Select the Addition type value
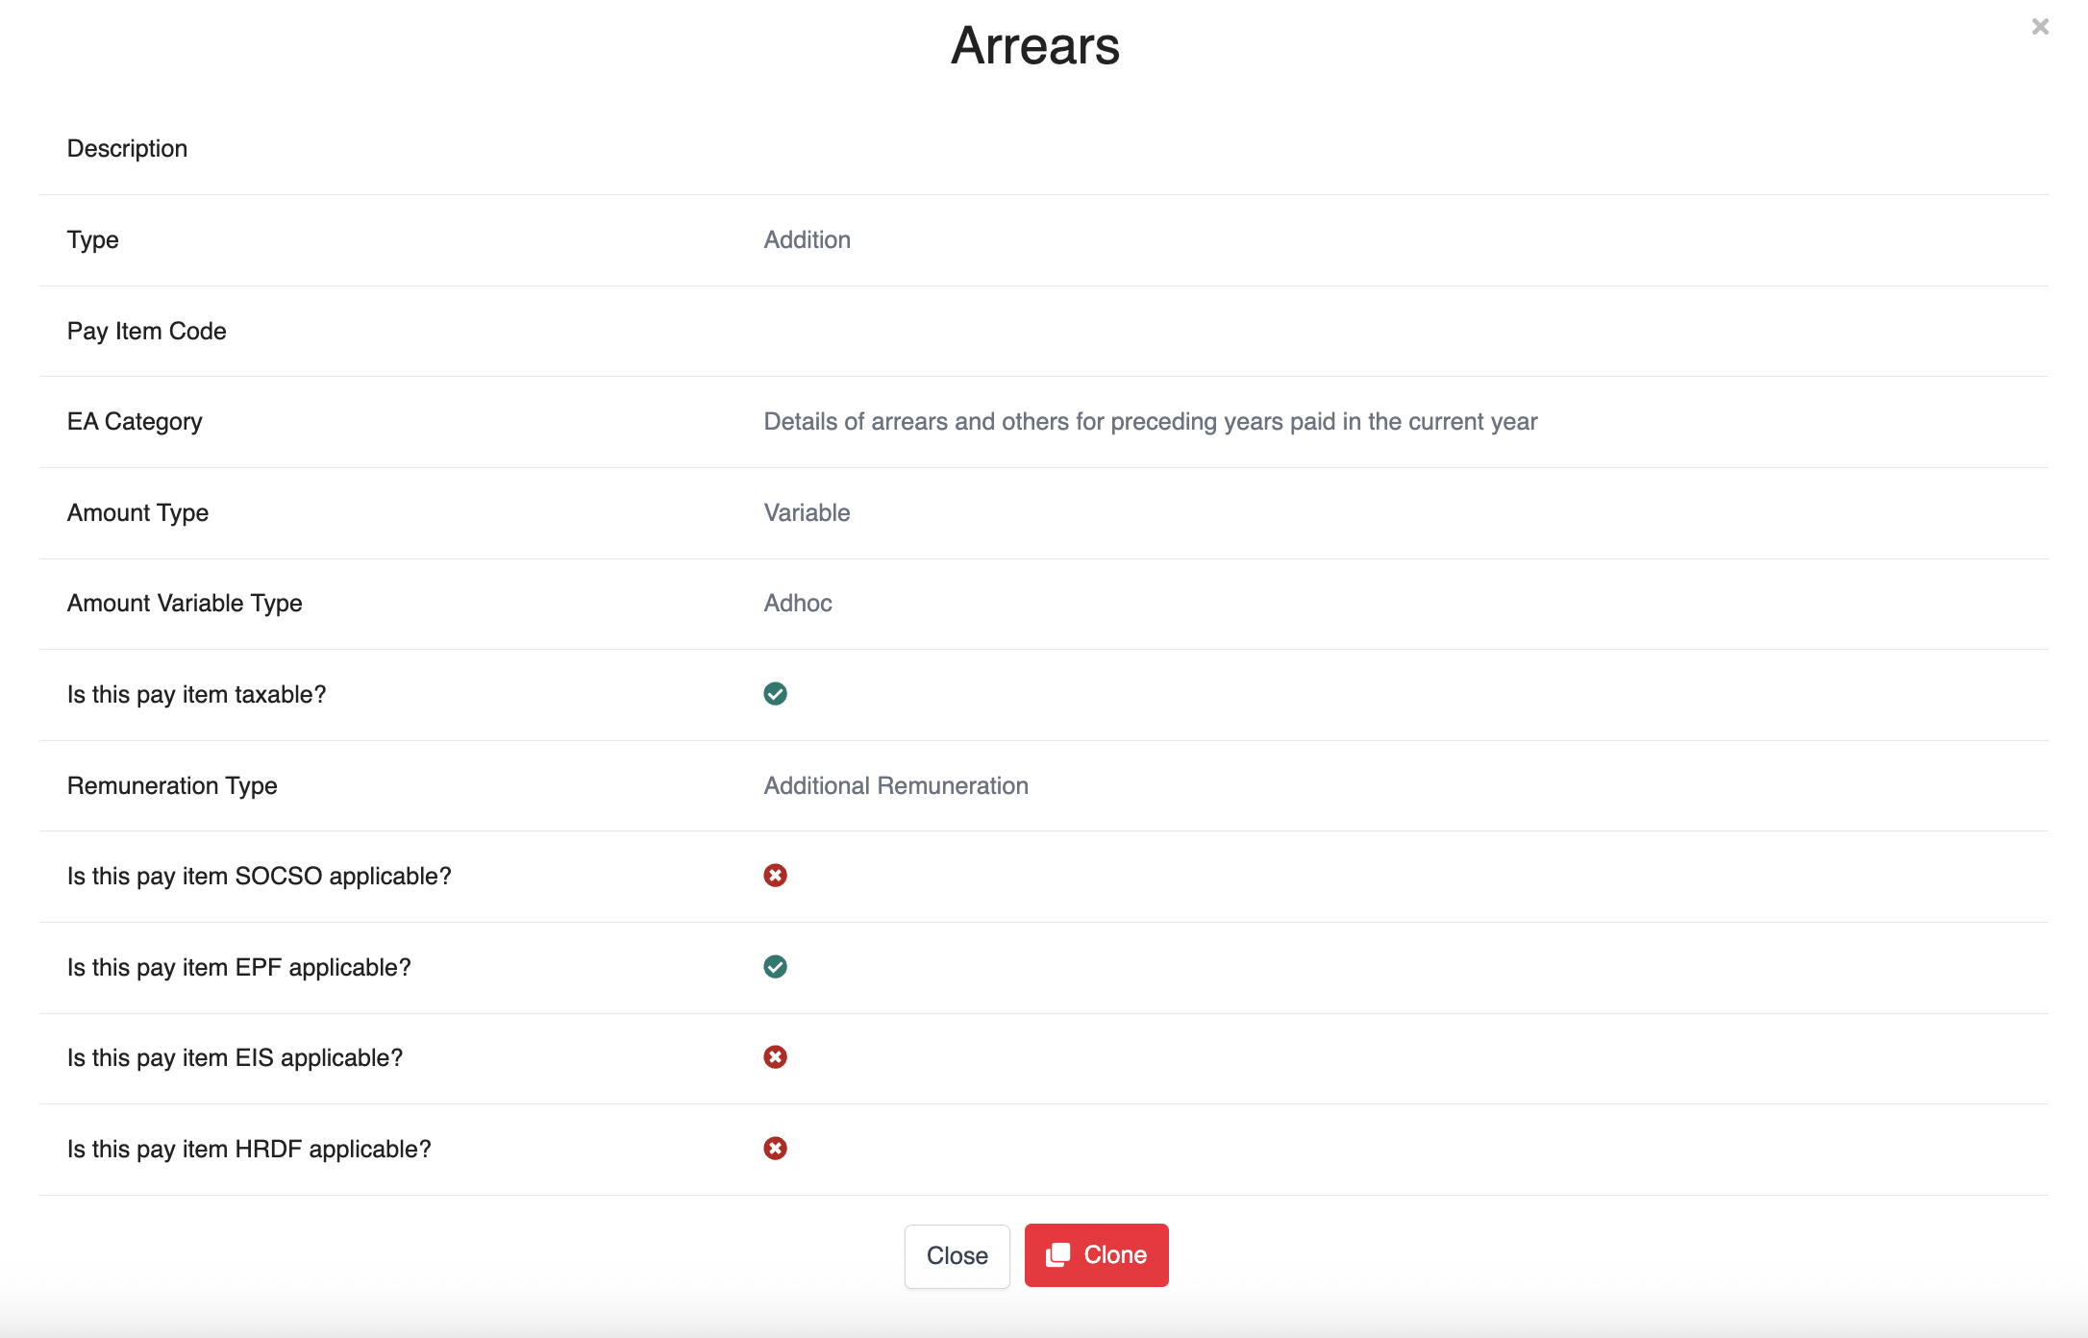The height and width of the screenshot is (1338, 2088). [807, 239]
